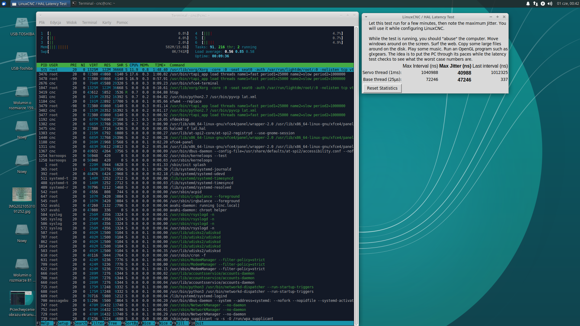
Task: Sort htop by TIME+ column header
Action: 160,65
